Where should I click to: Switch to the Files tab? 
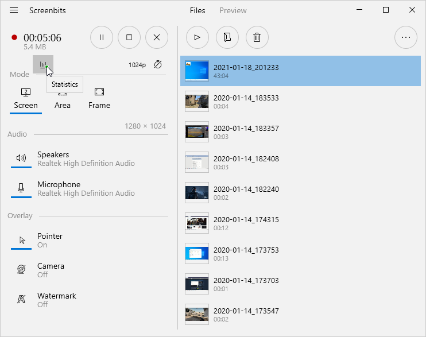tap(197, 10)
